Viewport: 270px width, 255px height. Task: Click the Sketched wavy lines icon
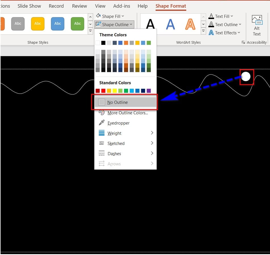102,143
